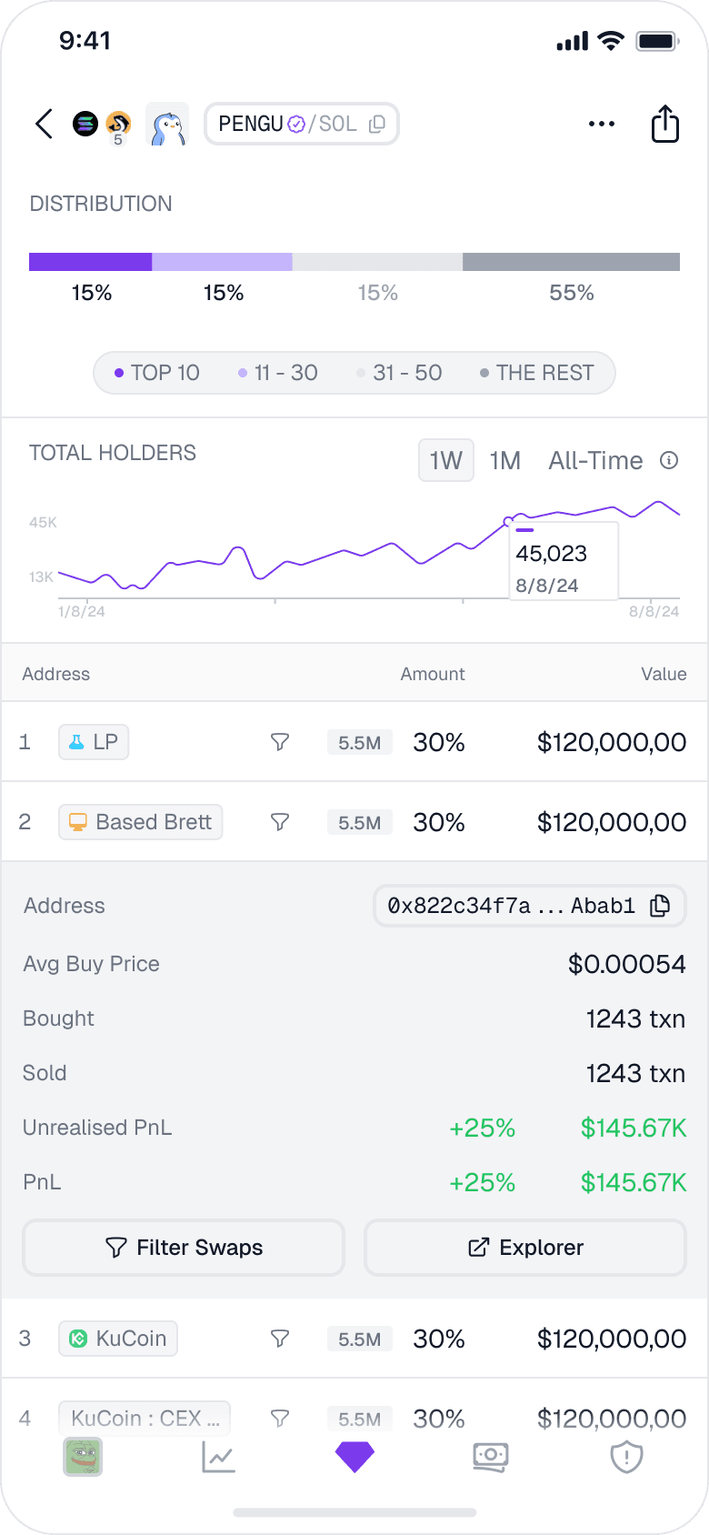The width and height of the screenshot is (709, 1535).
Task: Tap the home indicator bar at bottom
Action: coord(354,1513)
